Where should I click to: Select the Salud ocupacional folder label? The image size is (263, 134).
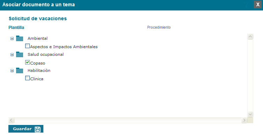(x=45, y=54)
